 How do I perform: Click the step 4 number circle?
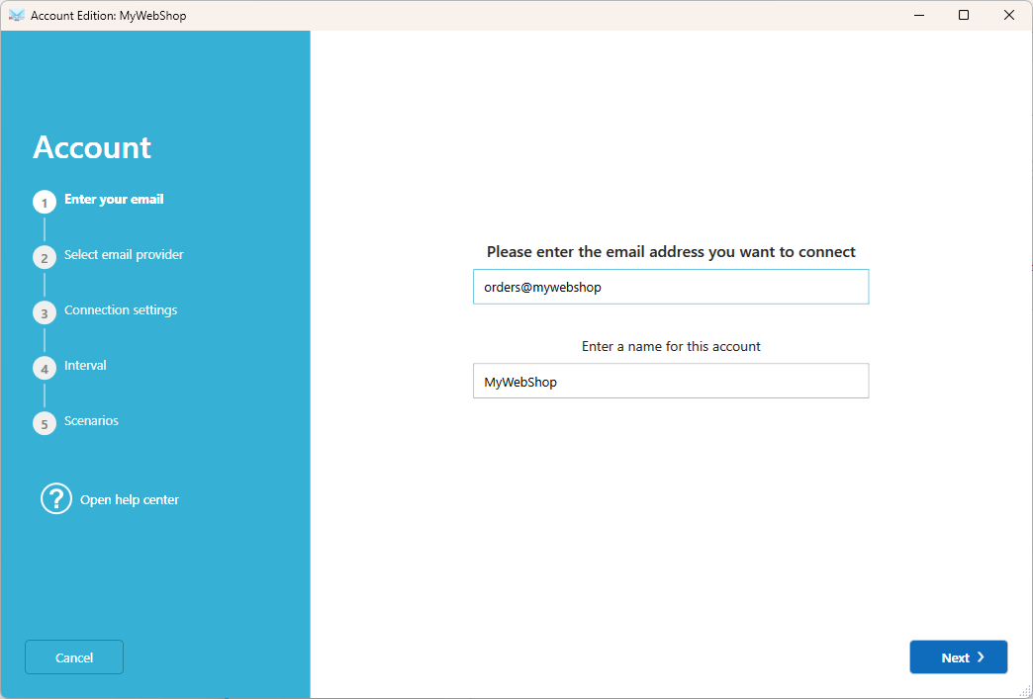pyautogui.click(x=45, y=369)
